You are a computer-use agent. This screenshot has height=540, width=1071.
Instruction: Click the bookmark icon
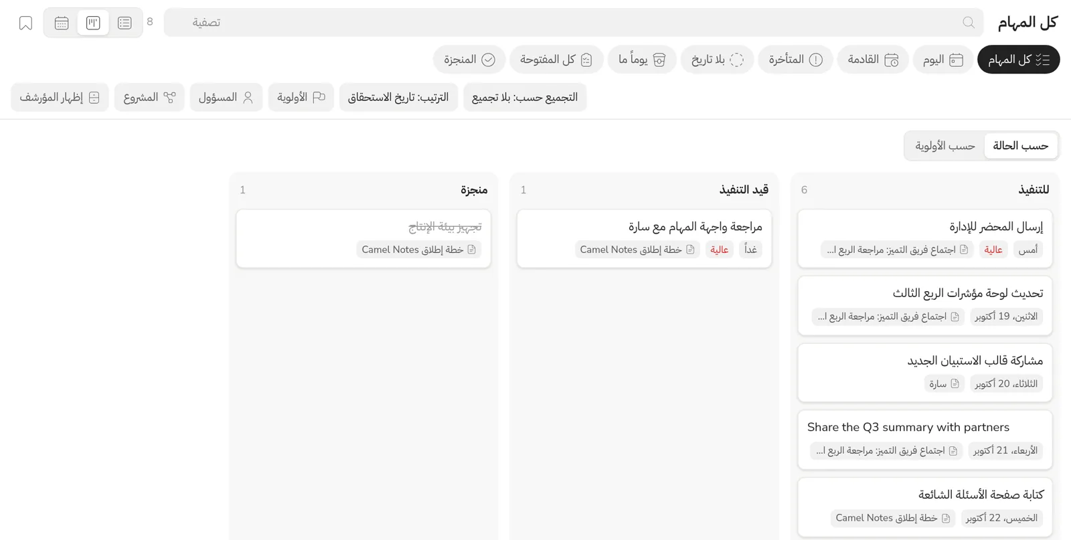point(25,23)
